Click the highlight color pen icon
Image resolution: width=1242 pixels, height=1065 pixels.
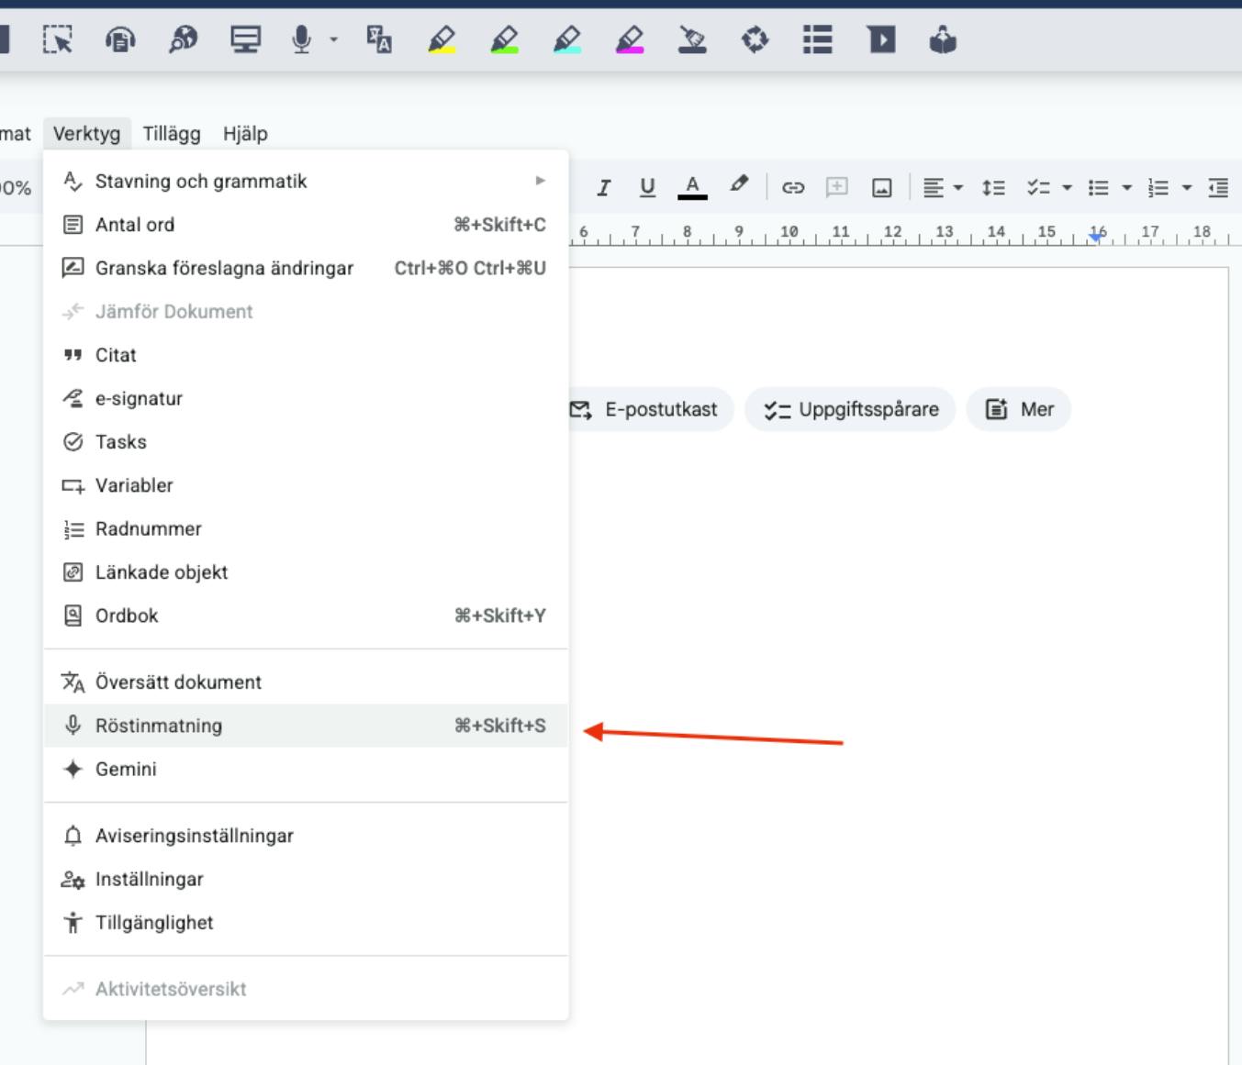coord(739,185)
